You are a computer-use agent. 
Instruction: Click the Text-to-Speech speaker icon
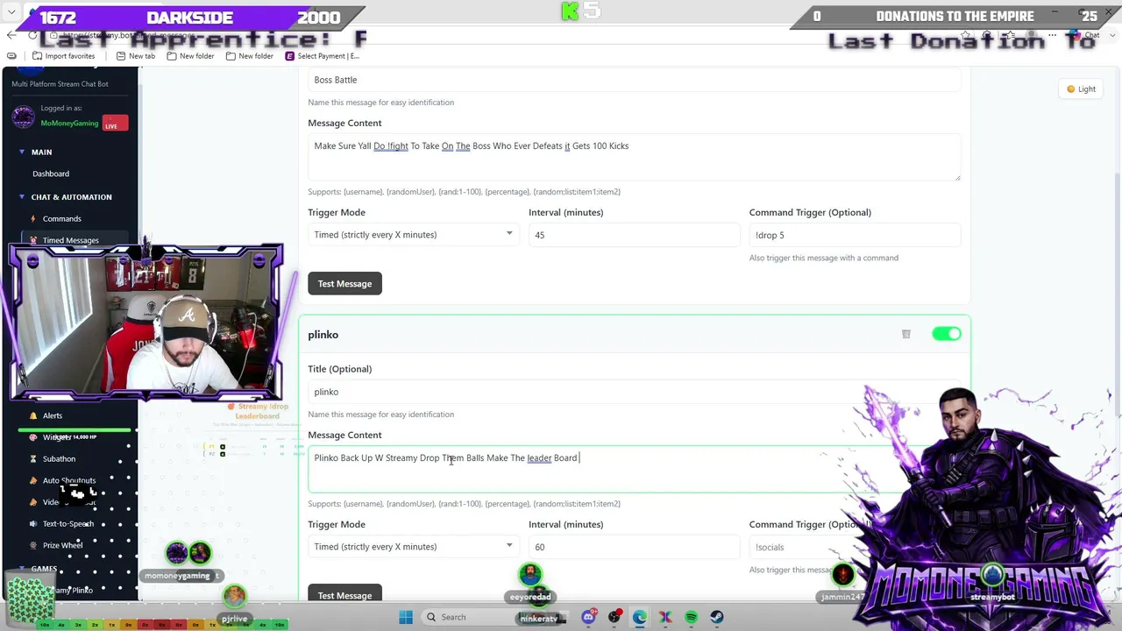tap(33, 524)
